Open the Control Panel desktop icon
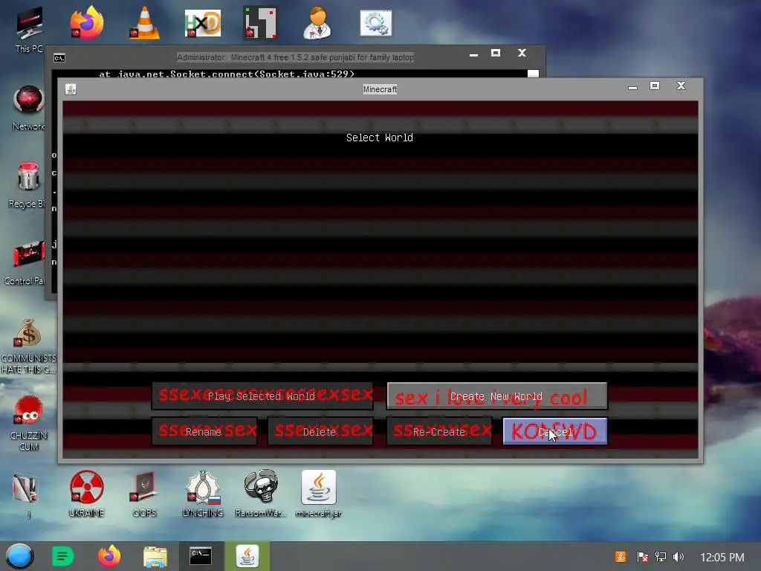 pyautogui.click(x=26, y=262)
